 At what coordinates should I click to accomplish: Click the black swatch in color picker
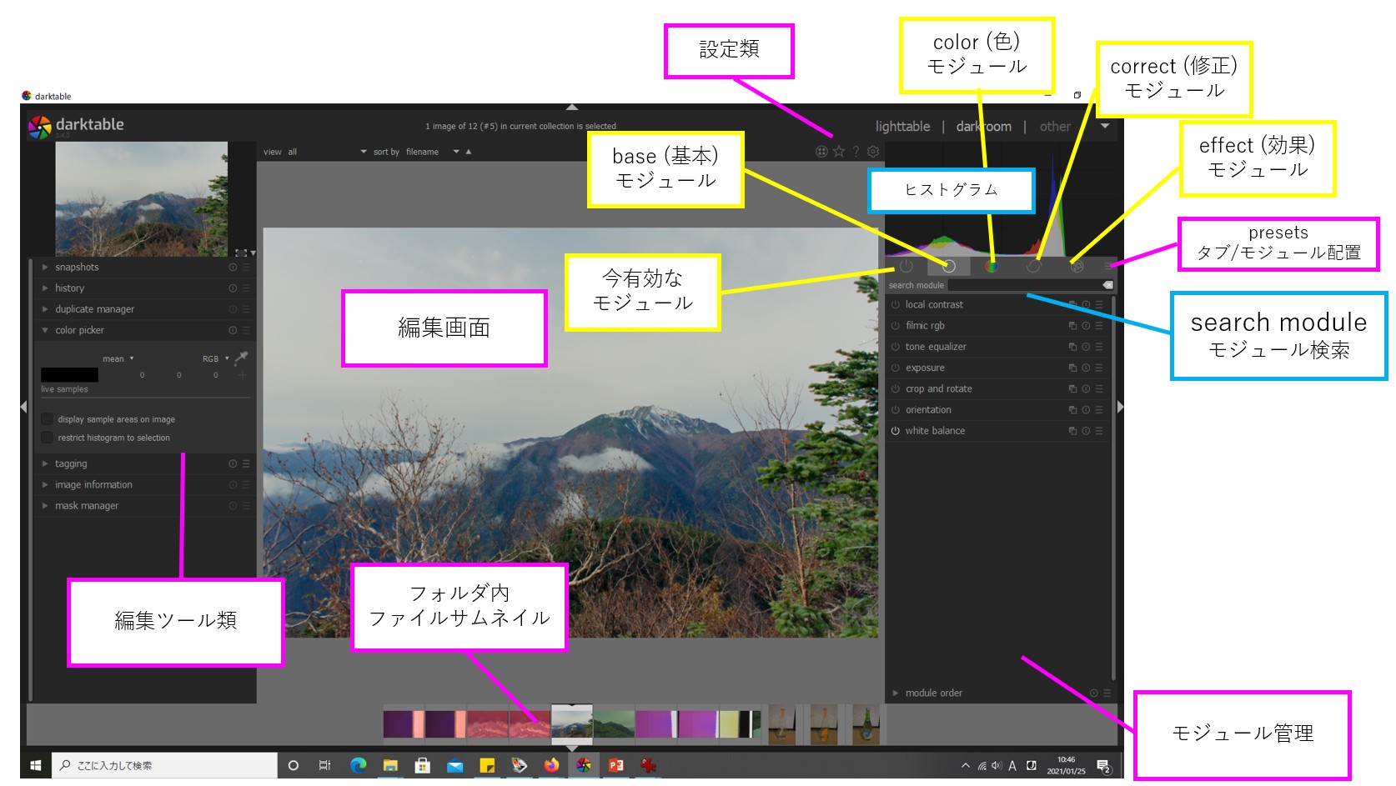point(70,374)
